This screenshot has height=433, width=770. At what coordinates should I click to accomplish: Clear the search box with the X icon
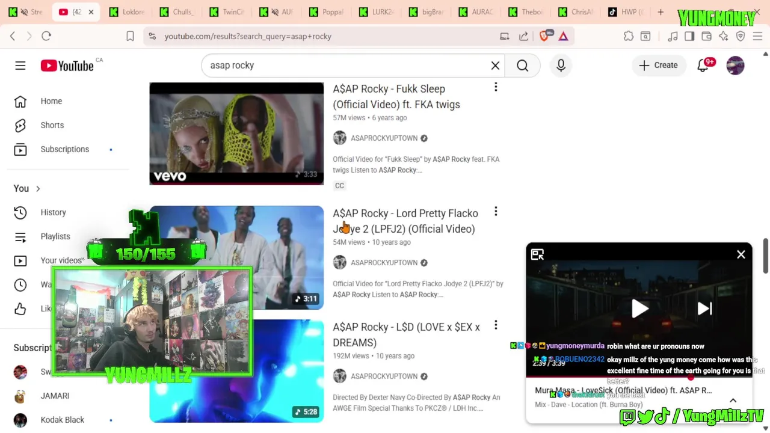pyautogui.click(x=495, y=66)
